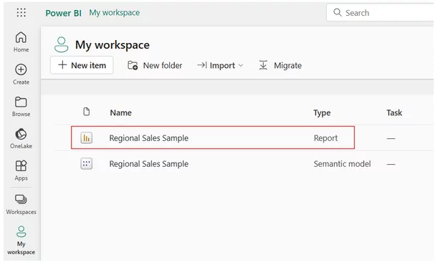Open Browse in left navigation
Viewport: 438px width, 265px height.
click(x=21, y=107)
